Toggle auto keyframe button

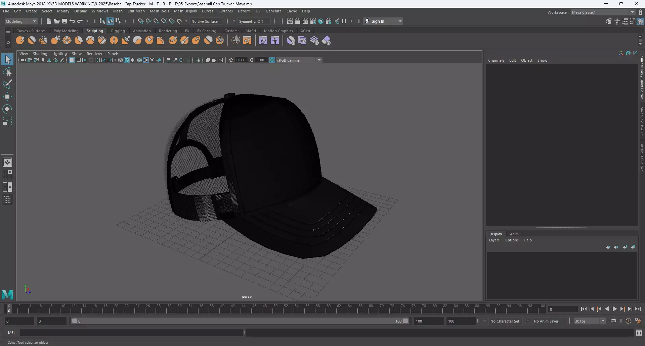point(628,321)
